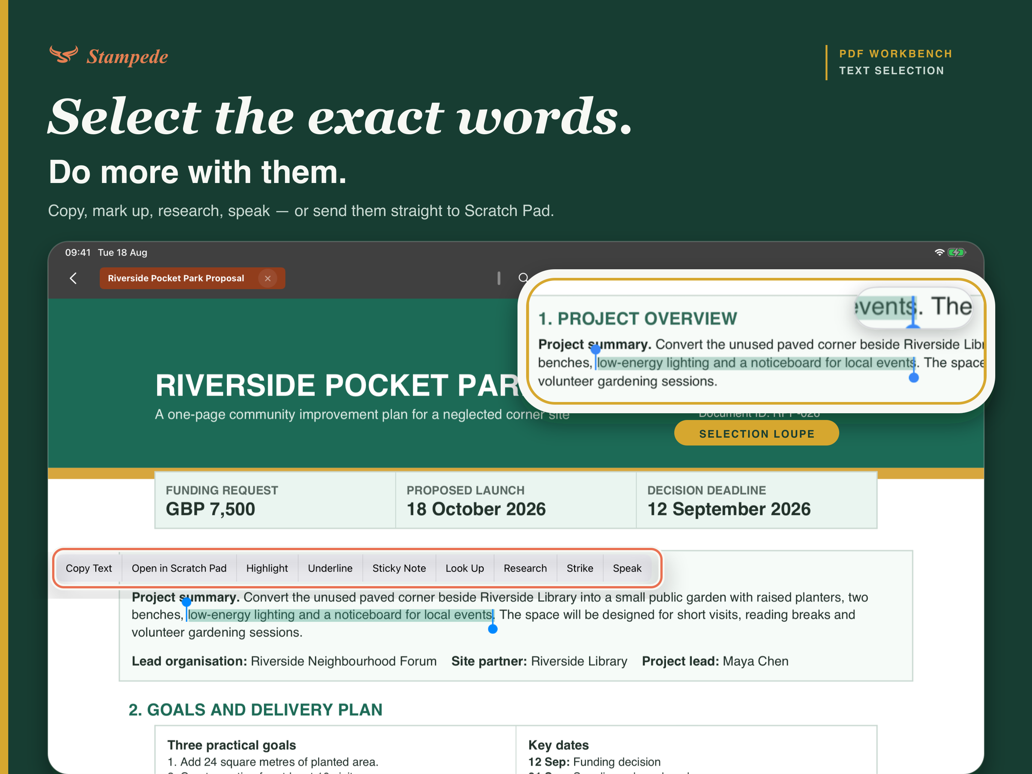1032x774 pixels.
Task: Click the 'Three practical goals' heading
Action: pos(232,745)
